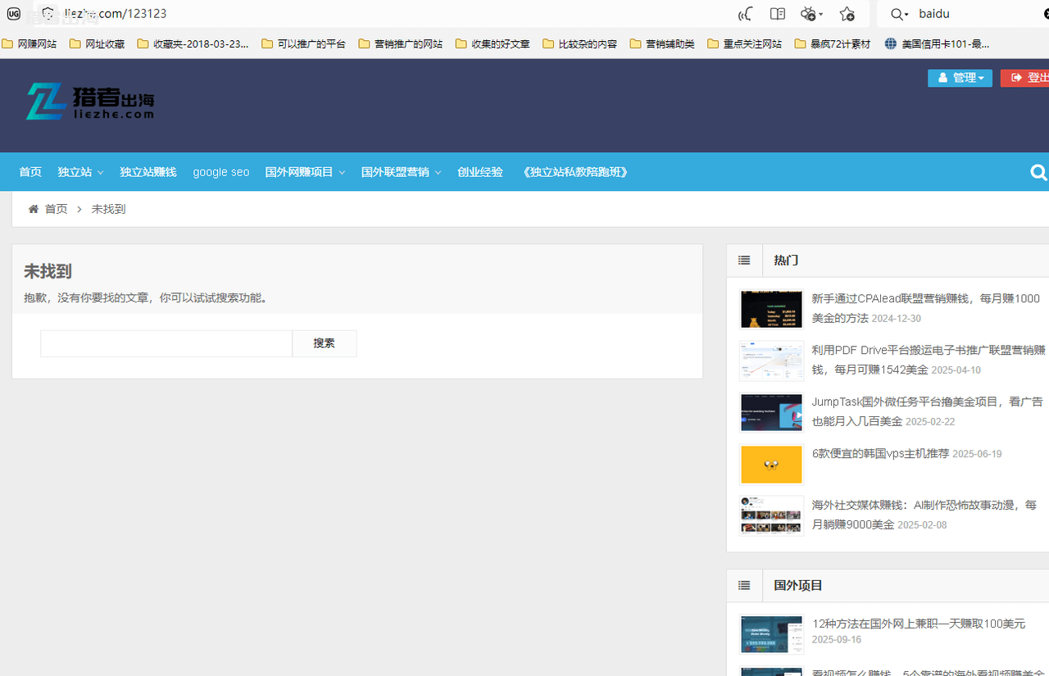Open the 6款便宜的韩国vps主机推荐 article link
Image resolution: width=1049 pixels, height=676 pixels.
(x=879, y=453)
